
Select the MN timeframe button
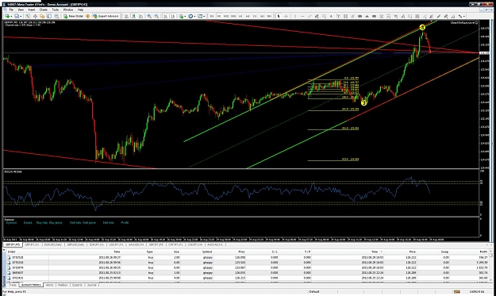269,16
